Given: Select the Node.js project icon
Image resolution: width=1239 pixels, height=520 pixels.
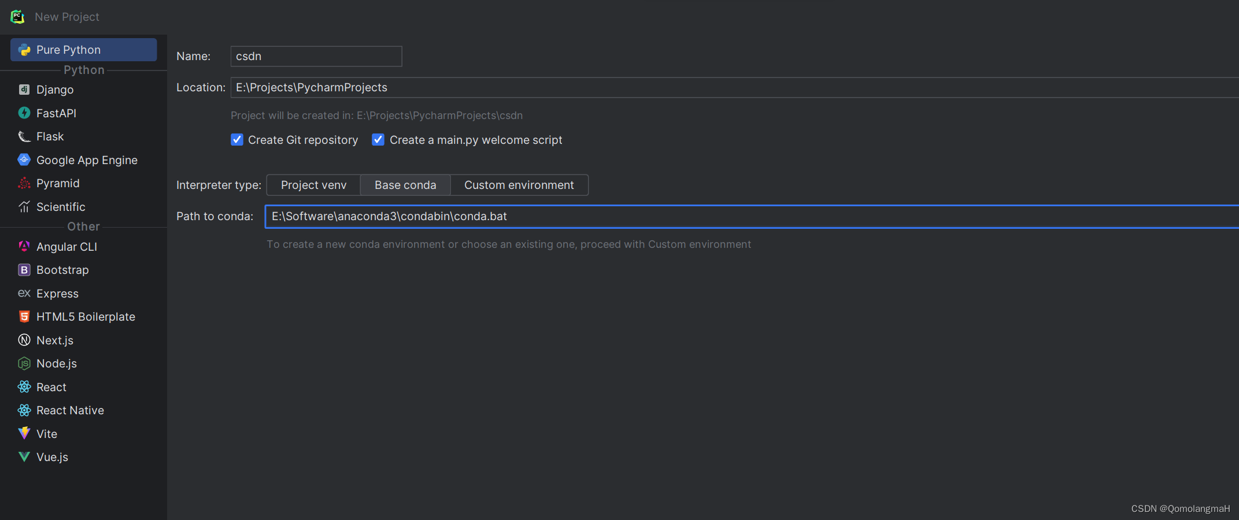Looking at the screenshot, I should 24,363.
